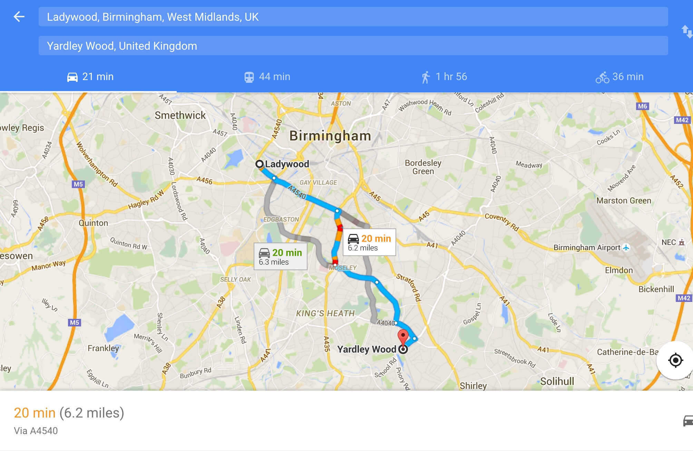Tap the back arrow icon
The image size is (693, 451).
coord(19,17)
